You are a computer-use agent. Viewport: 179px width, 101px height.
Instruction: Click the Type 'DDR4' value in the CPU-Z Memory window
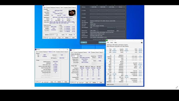click(45, 55)
